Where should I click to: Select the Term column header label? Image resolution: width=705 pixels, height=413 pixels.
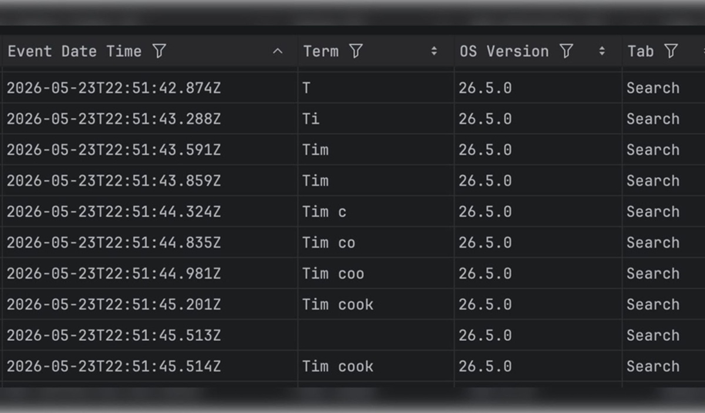(321, 52)
